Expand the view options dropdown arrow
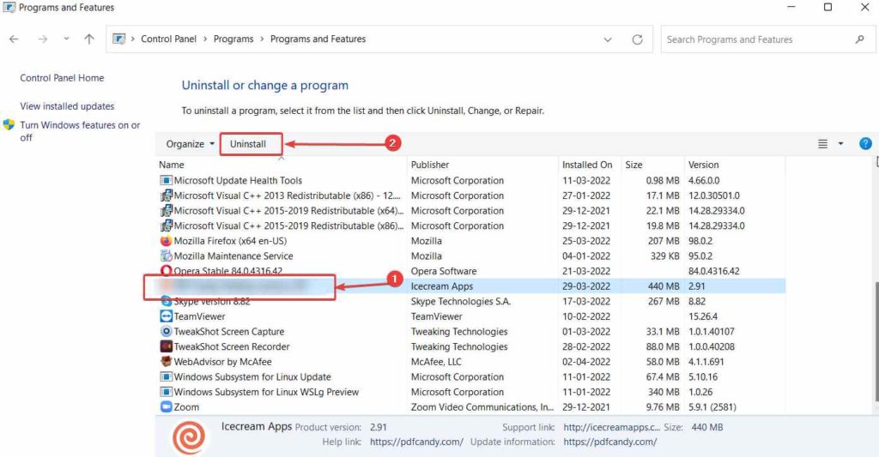Viewport: 879px width, 457px height. [840, 144]
